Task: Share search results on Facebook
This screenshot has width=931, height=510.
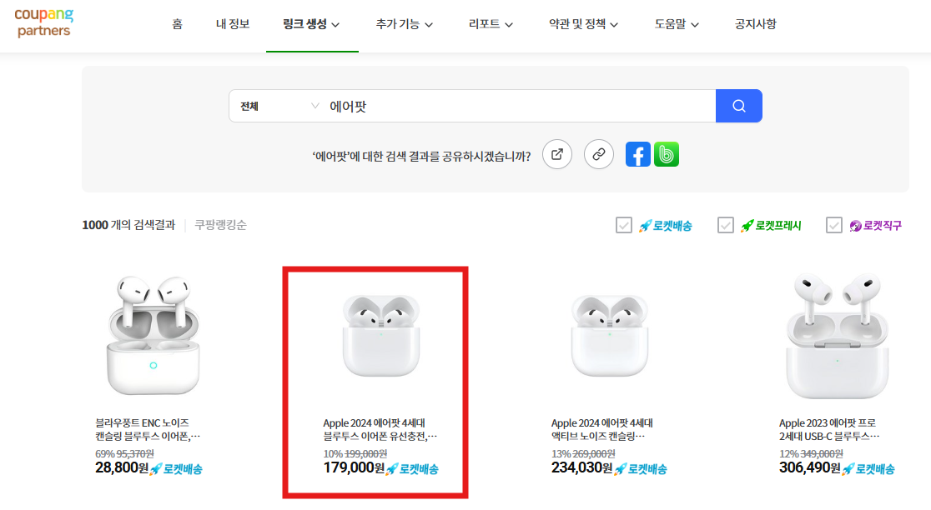Action: coord(637,155)
